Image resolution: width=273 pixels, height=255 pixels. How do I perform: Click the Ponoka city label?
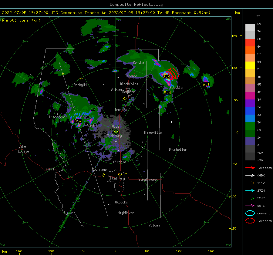138,62
